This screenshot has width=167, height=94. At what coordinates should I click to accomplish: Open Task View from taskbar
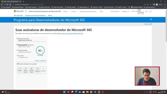tap(72, 92)
